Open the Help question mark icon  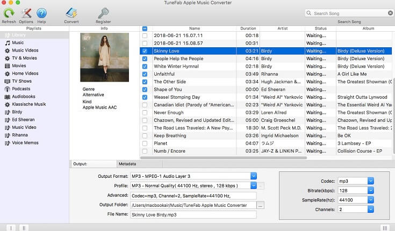coord(41,13)
